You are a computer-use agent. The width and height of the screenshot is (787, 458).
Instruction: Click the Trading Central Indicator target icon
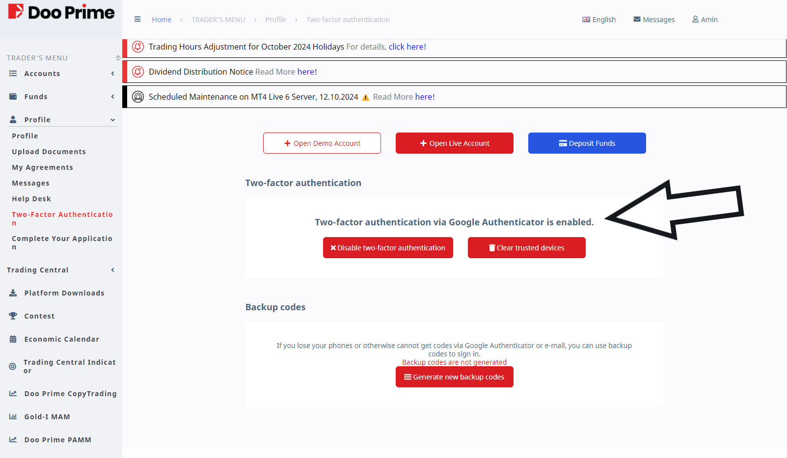(x=12, y=366)
